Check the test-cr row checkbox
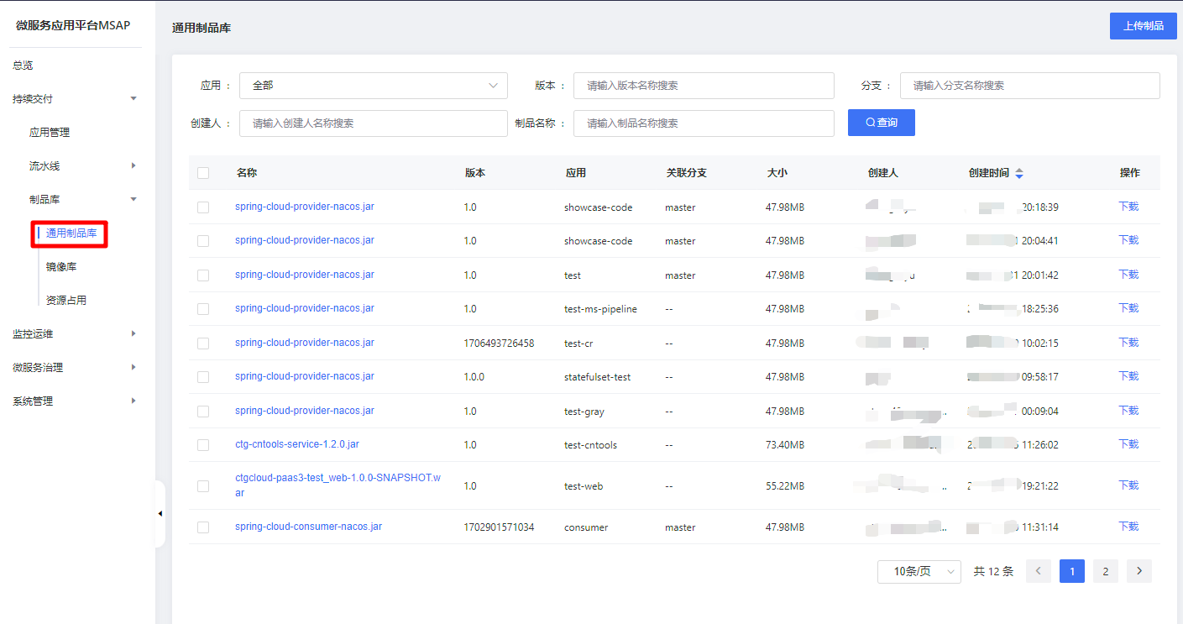Screen dimensions: 1183x624 [203, 343]
